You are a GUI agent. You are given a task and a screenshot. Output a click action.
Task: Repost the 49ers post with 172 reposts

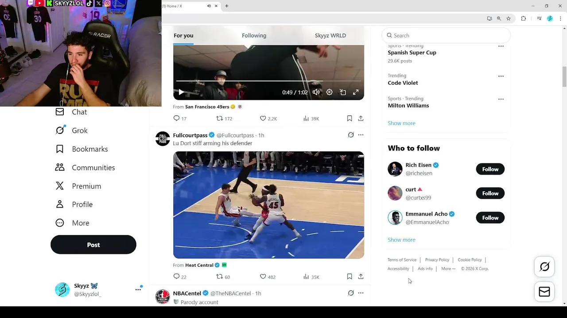click(224, 118)
